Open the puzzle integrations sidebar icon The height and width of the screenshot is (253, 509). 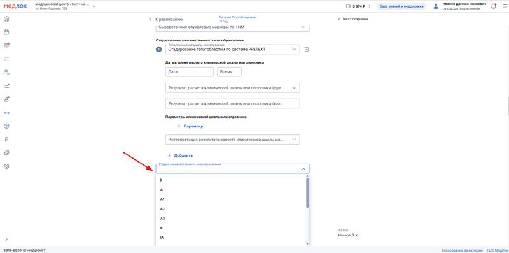6,153
